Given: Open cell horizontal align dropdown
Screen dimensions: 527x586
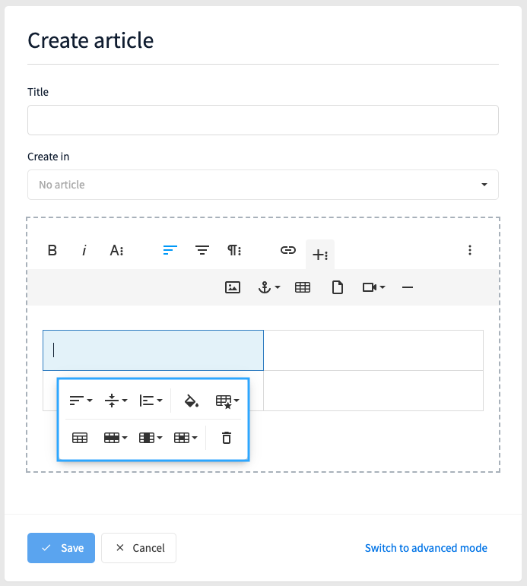Looking at the screenshot, I should (81, 401).
